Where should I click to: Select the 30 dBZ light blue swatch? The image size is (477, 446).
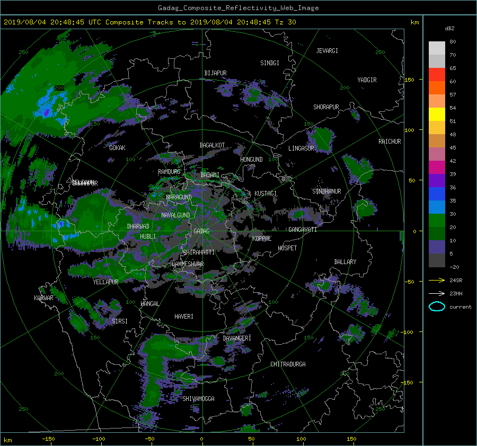pos(437,207)
